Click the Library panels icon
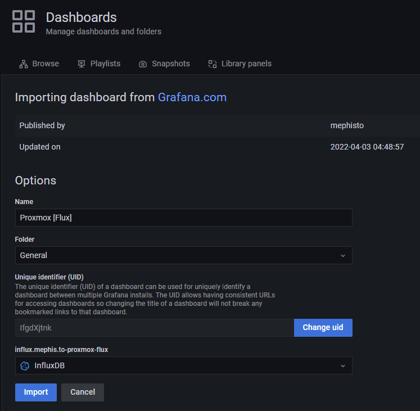Screen dimensions: 420x411 point(213,64)
